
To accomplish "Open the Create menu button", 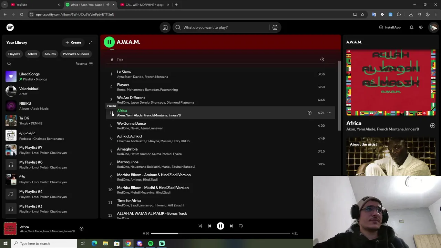I will coord(73,42).
